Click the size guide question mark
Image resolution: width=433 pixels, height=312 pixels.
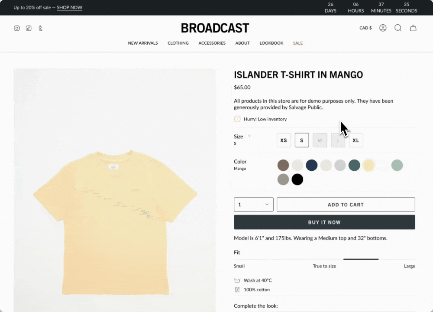(x=249, y=136)
